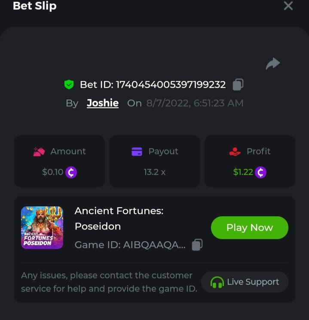
Task: Click the share arrow icon
Action: click(273, 64)
